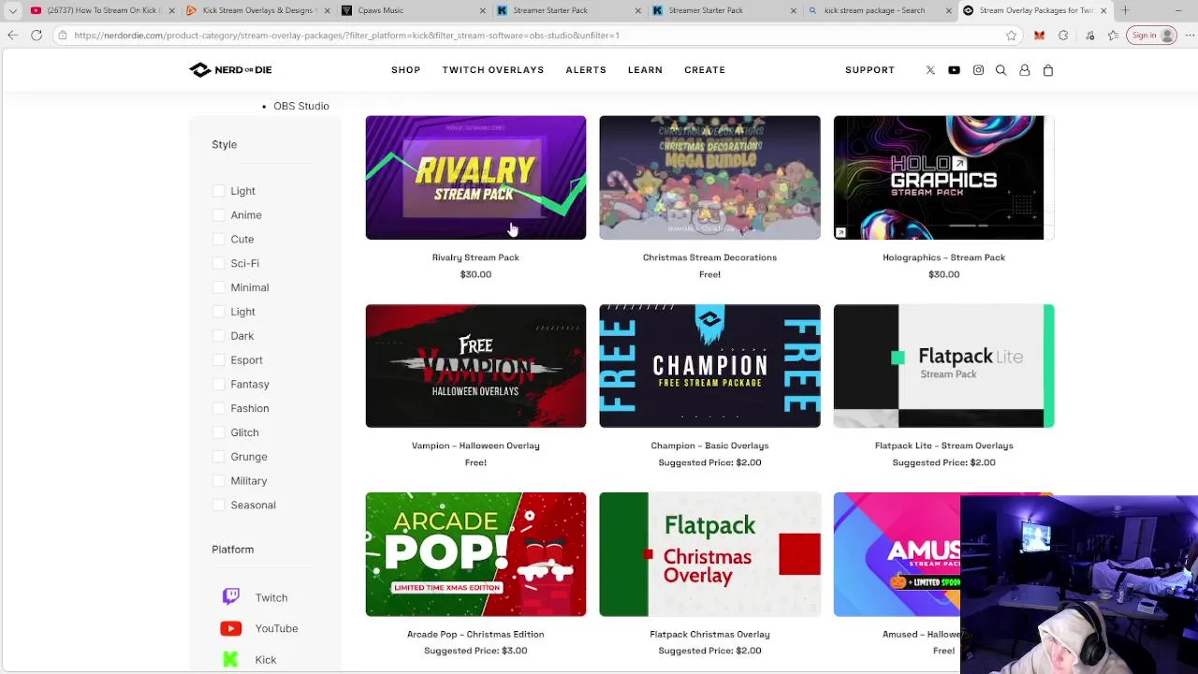This screenshot has height=674, width=1198.
Task: Open the account profile icon
Action: 1025,70
